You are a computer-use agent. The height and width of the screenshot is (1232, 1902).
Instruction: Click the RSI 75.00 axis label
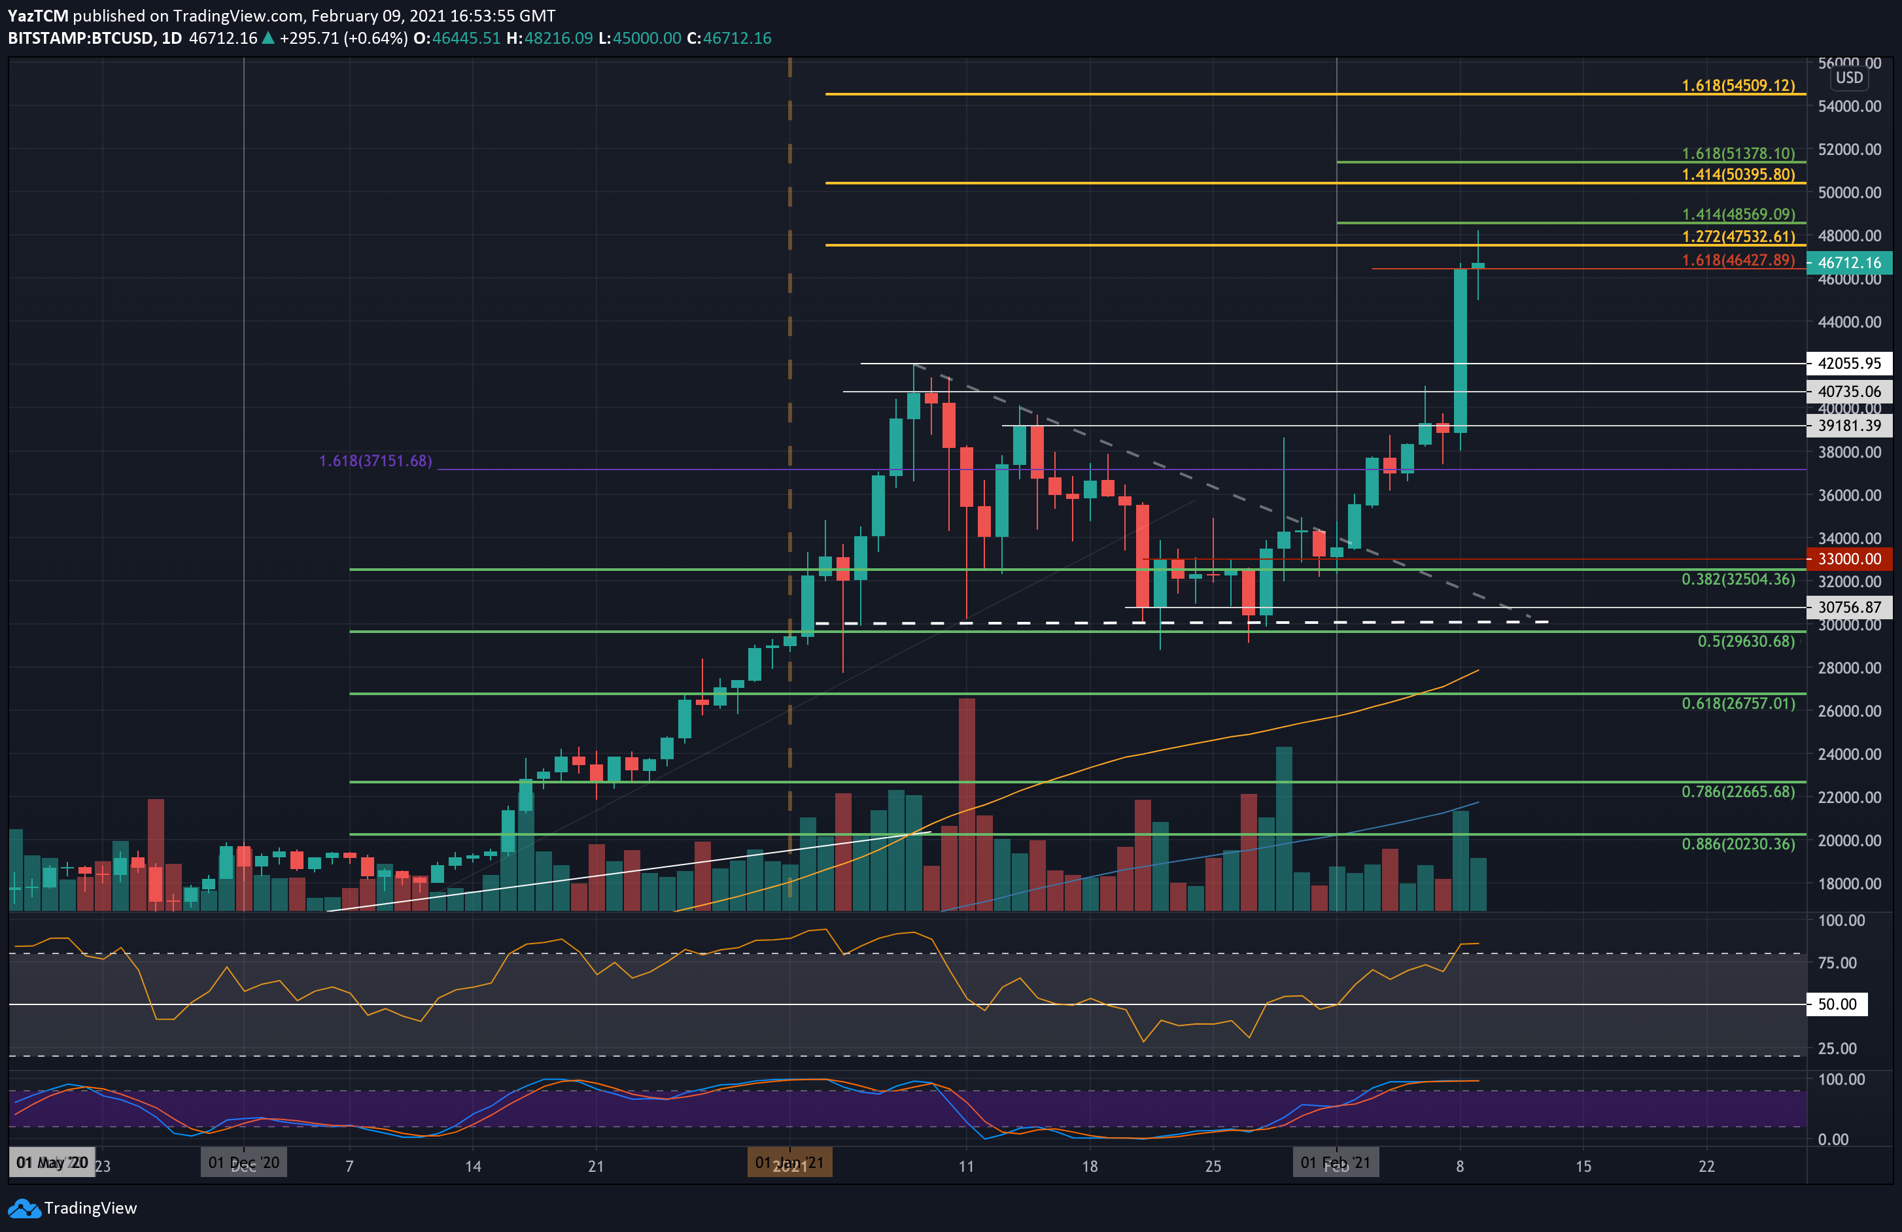pyautogui.click(x=1837, y=962)
